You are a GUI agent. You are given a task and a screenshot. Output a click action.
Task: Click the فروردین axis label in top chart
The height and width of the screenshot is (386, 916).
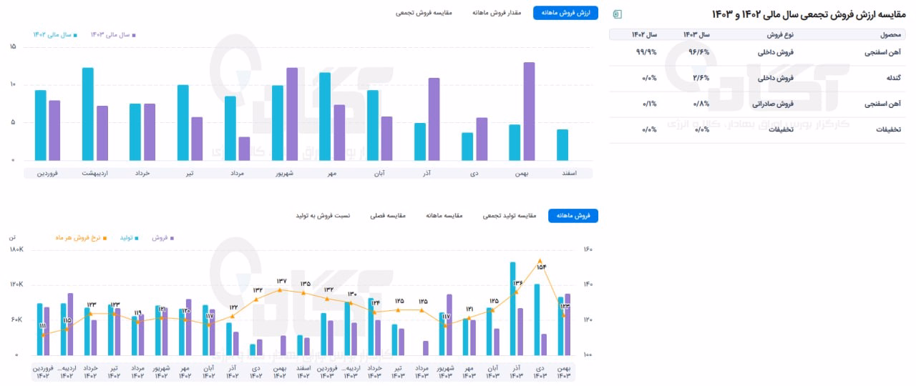[47, 173]
